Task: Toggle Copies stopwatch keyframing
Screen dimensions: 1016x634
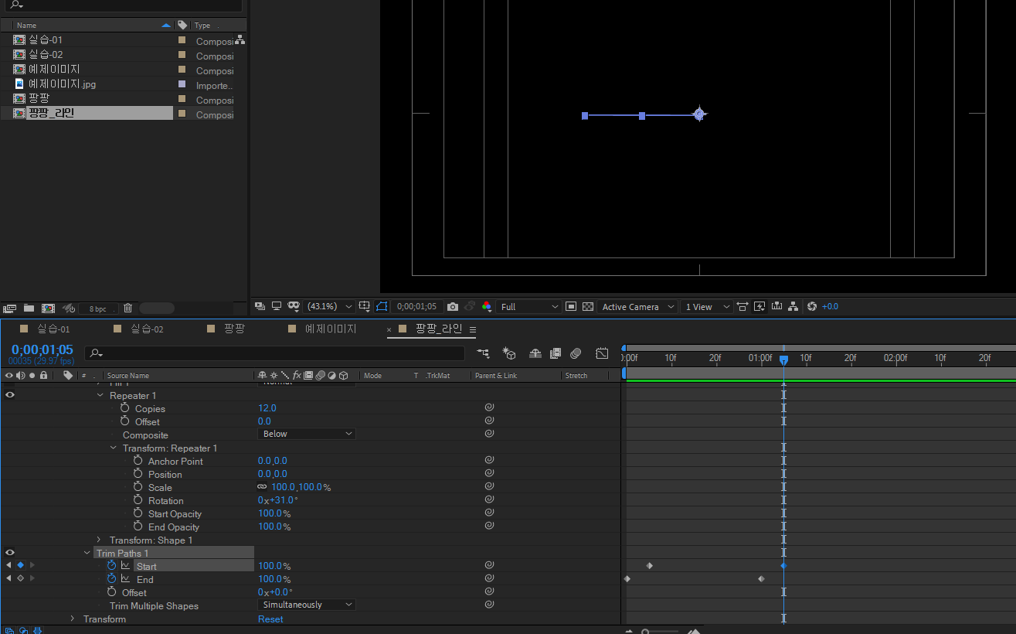Action: (125, 407)
